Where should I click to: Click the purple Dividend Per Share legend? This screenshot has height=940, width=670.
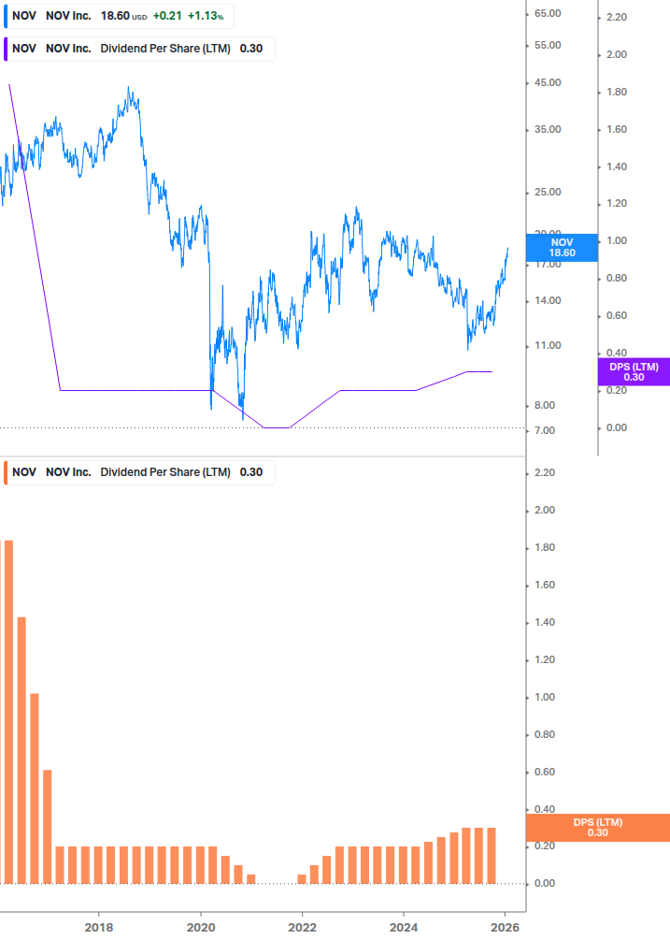(139, 50)
